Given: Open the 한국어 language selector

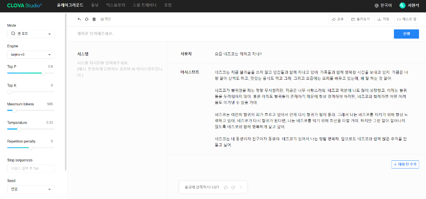Looking at the screenshot, I should tap(383, 5).
